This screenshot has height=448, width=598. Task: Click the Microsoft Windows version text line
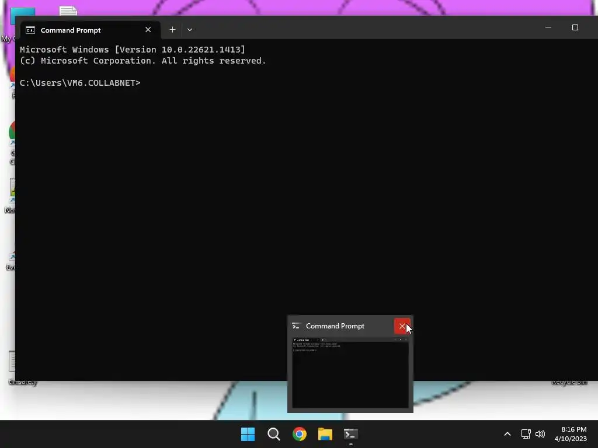133,50
